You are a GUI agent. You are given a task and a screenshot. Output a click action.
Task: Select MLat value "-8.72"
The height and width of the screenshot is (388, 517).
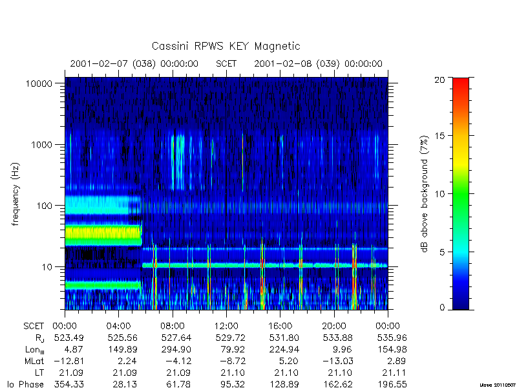[x=233, y=361]
